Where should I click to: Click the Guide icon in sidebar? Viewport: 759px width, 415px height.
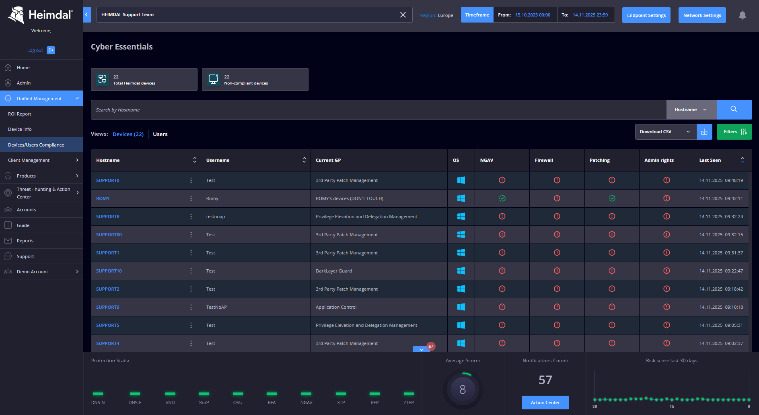coord(8,225)
